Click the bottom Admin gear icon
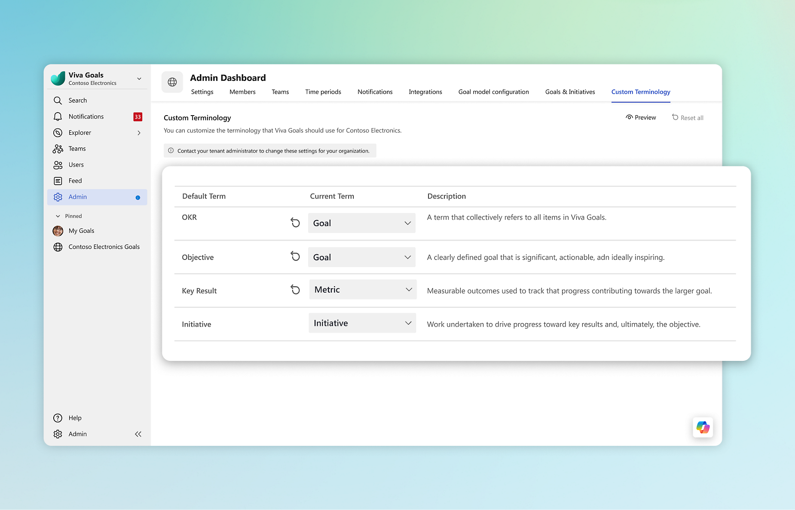This screenshot has width=795, height=510. (x=58, y=434)
